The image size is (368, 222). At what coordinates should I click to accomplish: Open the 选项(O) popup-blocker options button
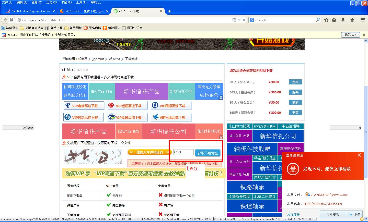click(x=350, y=35)
